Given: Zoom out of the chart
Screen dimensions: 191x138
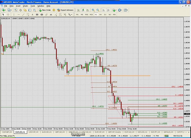Looking at the screenshot, I should pyautogui.click(x=98, y=10).
